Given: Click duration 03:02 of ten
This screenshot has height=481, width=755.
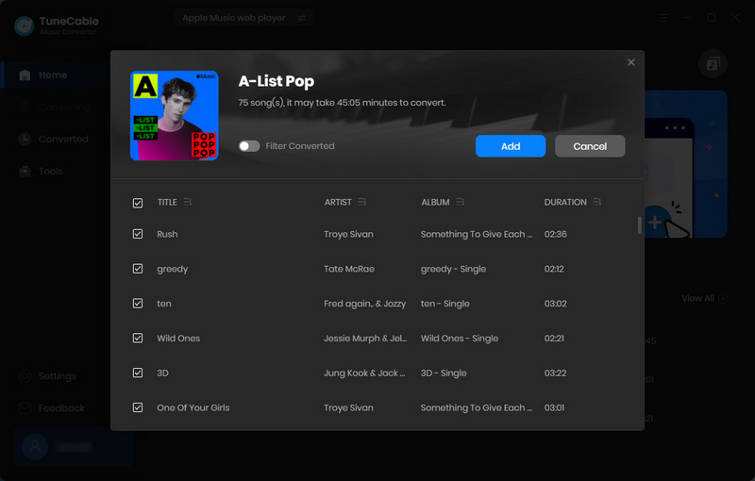Looking at the screenshot, I should coord(555,304).
